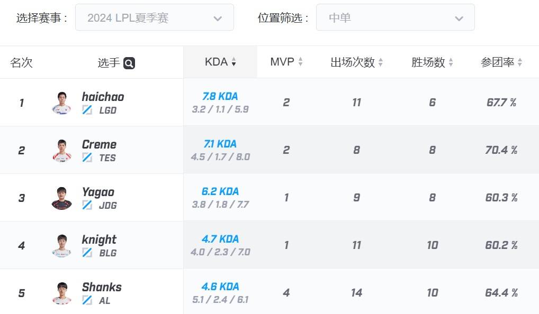Click the BLG team logo icon
This screenshot has width=539, height=314.
point(87,253)
